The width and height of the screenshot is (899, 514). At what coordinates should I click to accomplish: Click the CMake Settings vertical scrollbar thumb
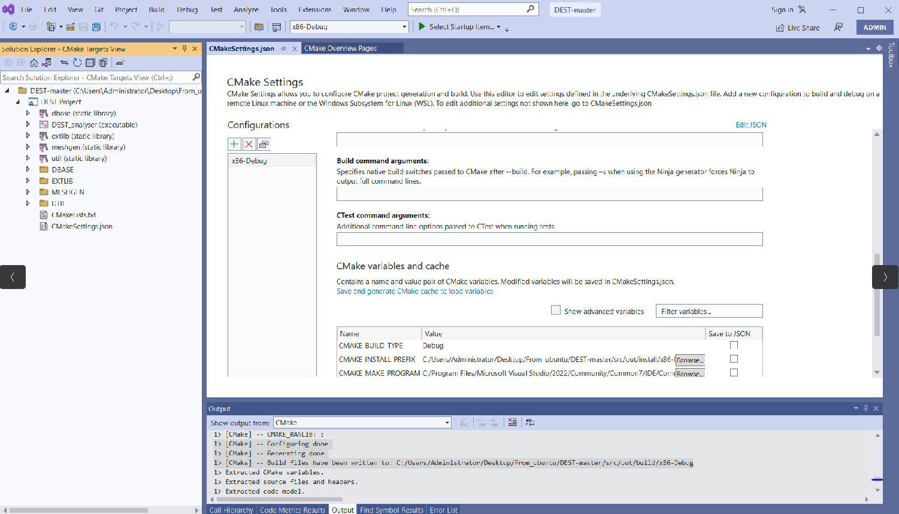(877, 294)
